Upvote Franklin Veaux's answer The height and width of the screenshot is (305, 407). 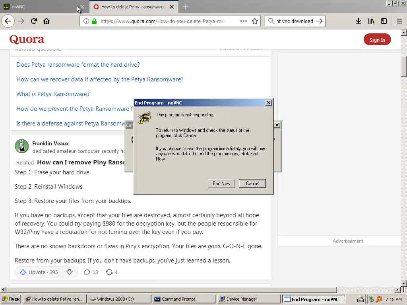[39, 272]
